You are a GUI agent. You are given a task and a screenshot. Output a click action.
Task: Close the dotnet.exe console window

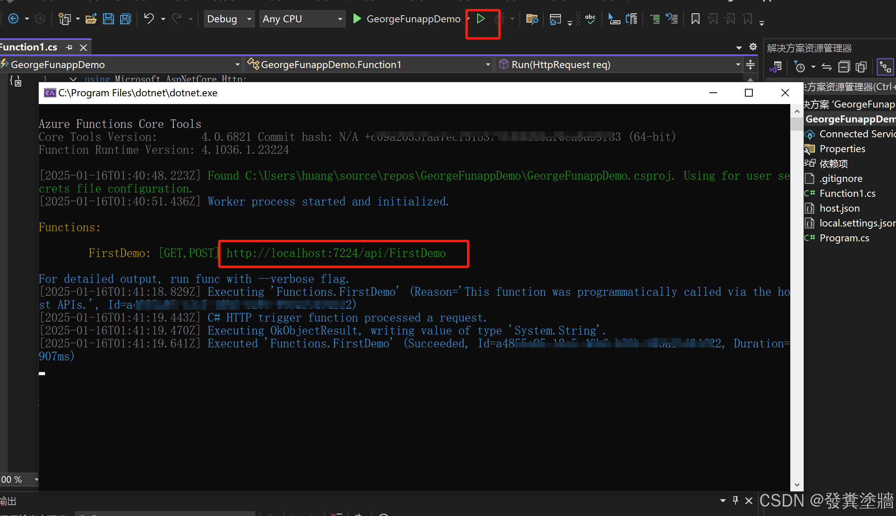(x=785, y=93)
